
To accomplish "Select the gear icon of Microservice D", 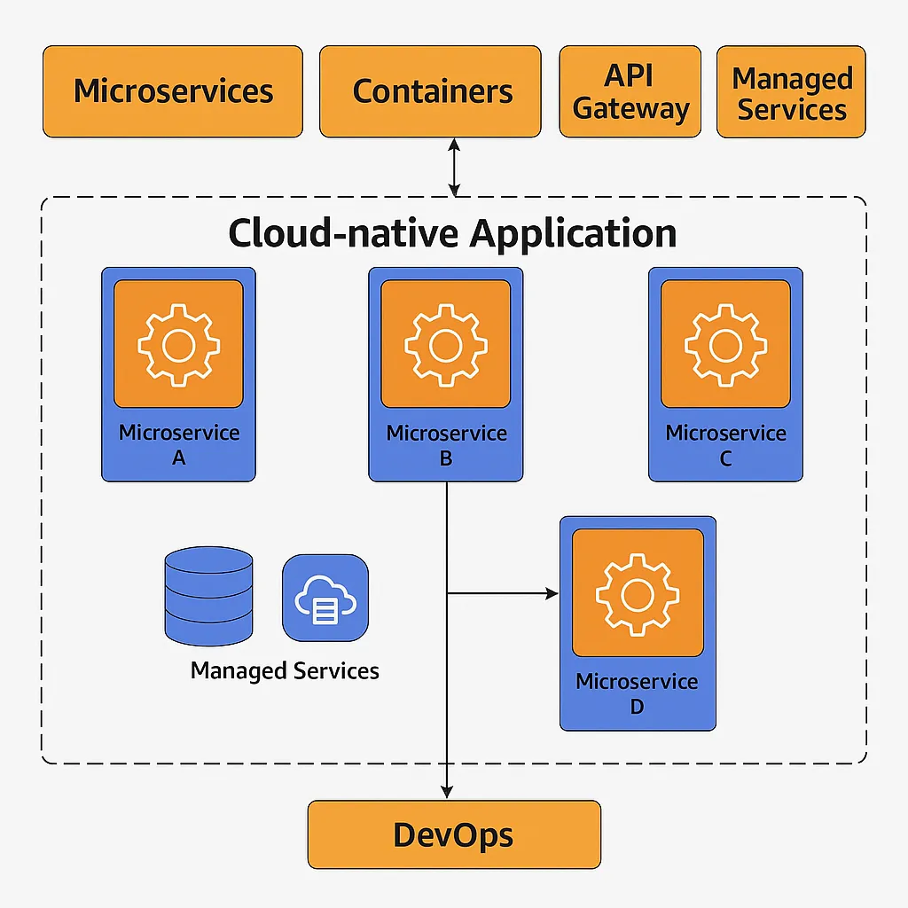I will pyautogui.click(x=637, y=593).
